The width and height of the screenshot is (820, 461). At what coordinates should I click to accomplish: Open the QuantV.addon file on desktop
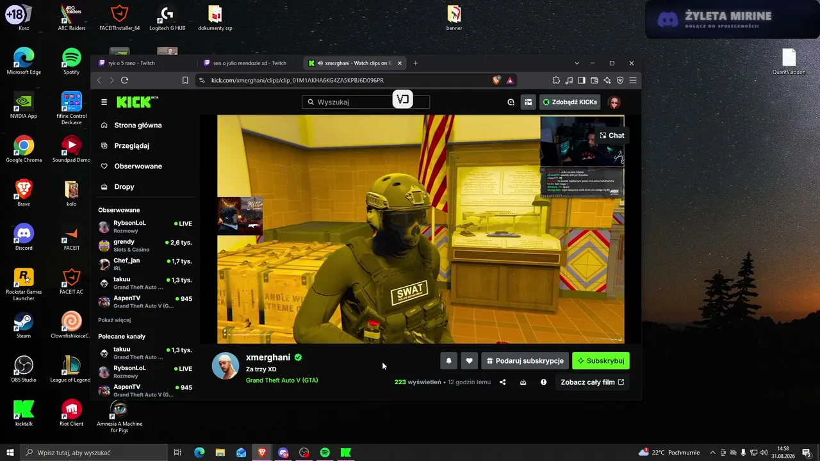[789, 62]
